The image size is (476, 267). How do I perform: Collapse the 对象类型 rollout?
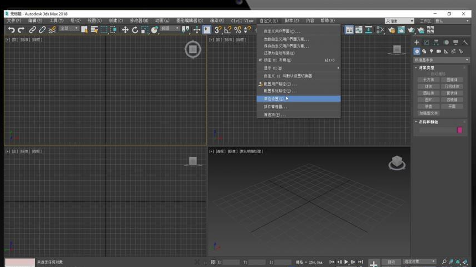[426, 67]
